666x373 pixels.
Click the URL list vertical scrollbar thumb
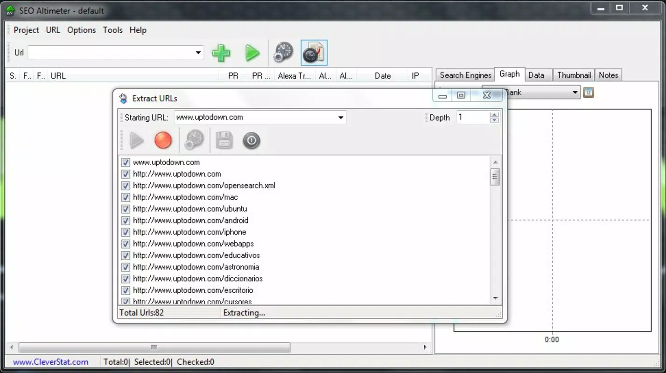pos(495,177)
